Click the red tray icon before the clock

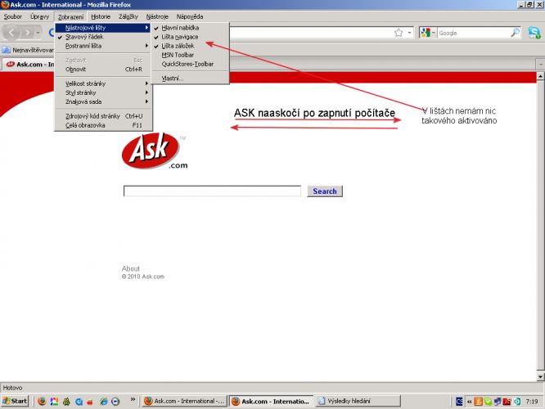pos(507,402)
